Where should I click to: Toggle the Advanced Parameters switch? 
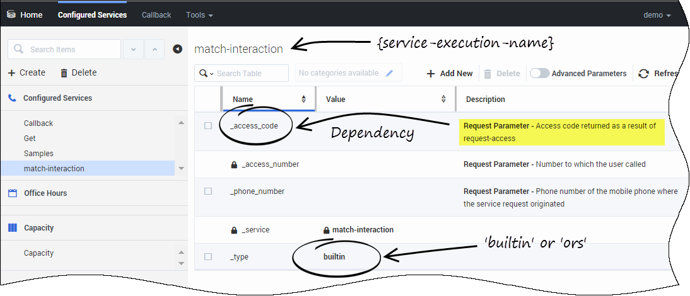pos(539,74)
